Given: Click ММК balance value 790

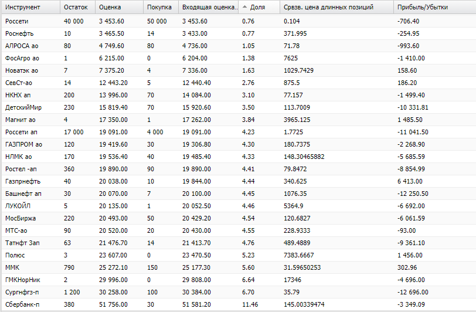Looking at the screenshot, I should click(x=69, y=267).
